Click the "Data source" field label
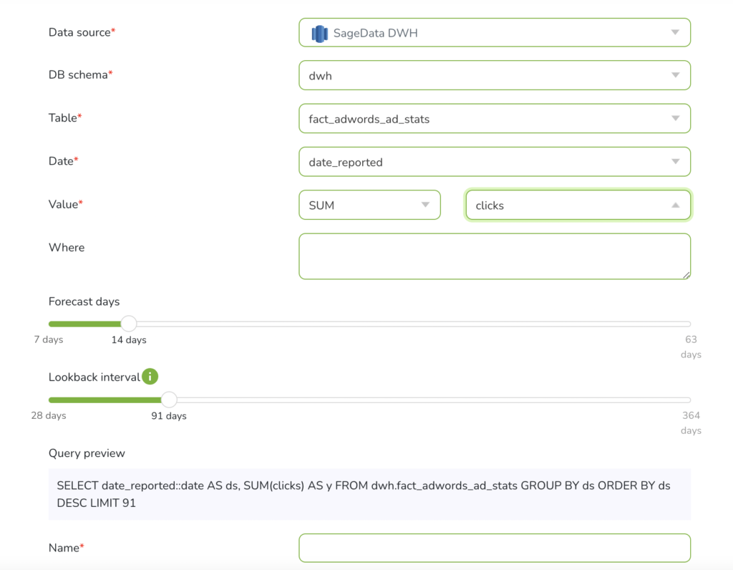 (x=82, y=32)
